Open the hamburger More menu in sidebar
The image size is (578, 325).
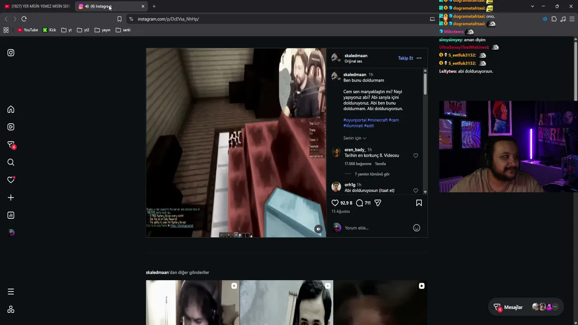click(11, 292)
